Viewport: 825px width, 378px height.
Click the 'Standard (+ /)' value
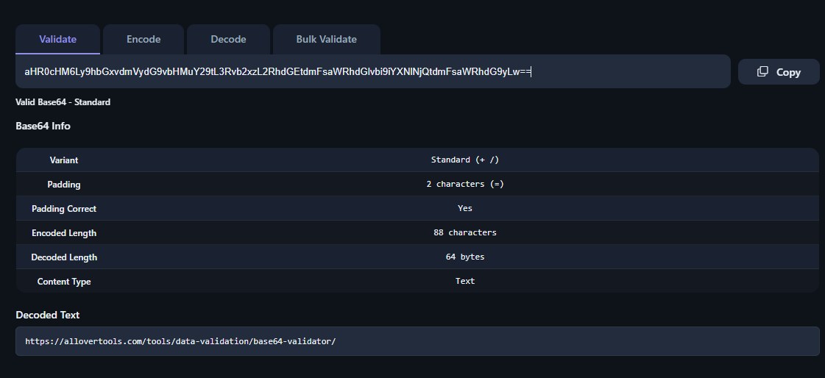465,160
